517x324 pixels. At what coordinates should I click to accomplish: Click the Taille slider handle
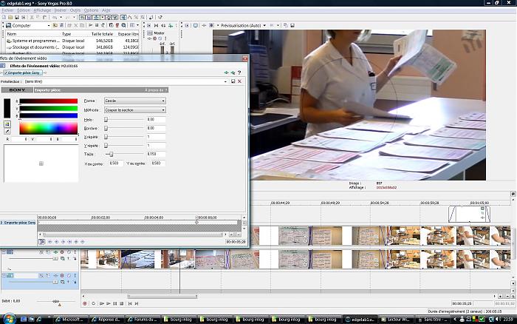[x=110, y=154]
